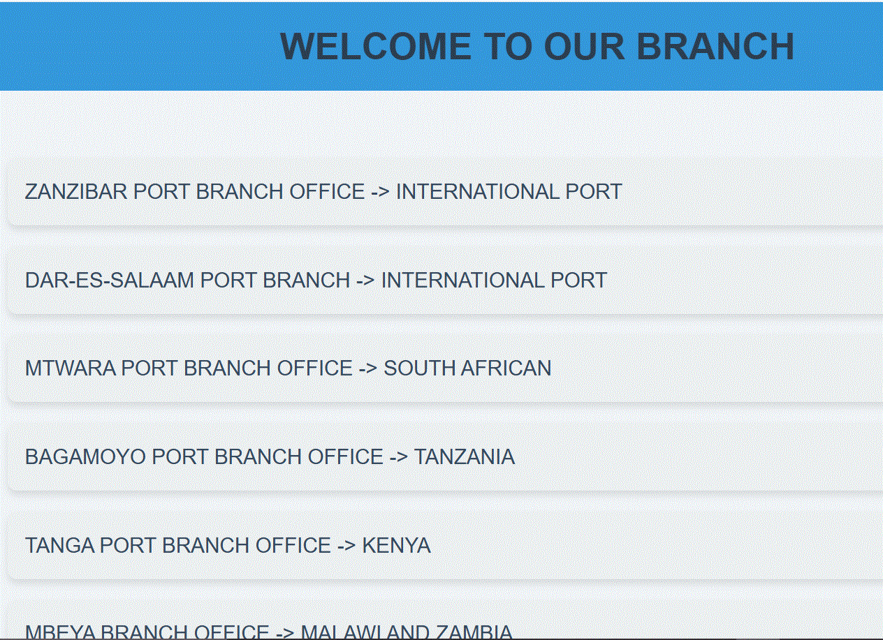Image resolution: width=883 pixels, height=640 pixels.
Task: Select the Bagamoyo Port Branch Office entry
Action: click(446, 456)
